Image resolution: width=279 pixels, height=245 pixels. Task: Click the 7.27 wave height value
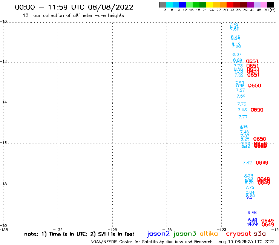[x=241, y=90]
